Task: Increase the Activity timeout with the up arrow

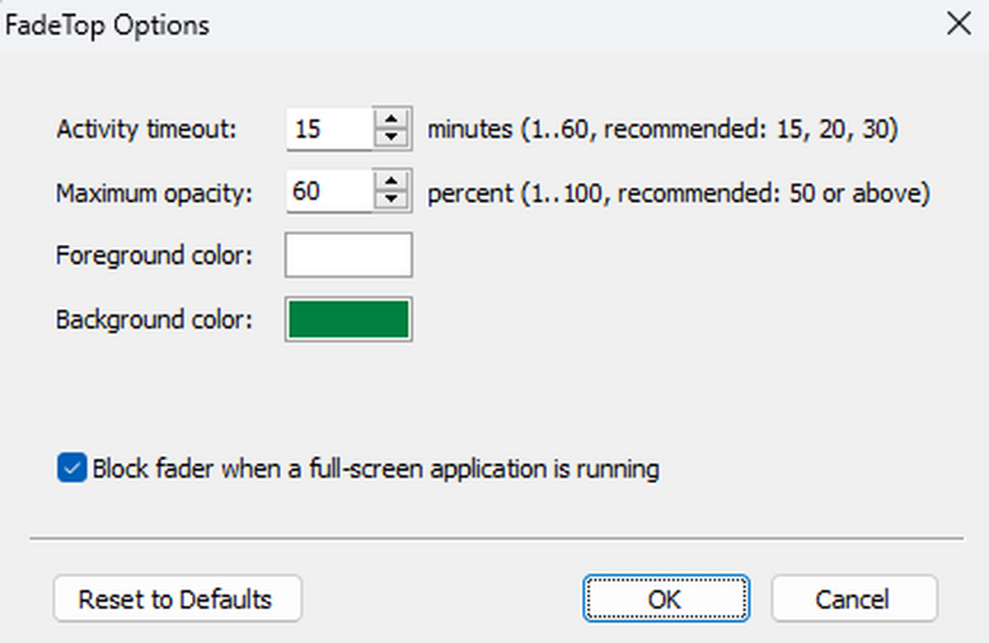Action: pos(391,119)
